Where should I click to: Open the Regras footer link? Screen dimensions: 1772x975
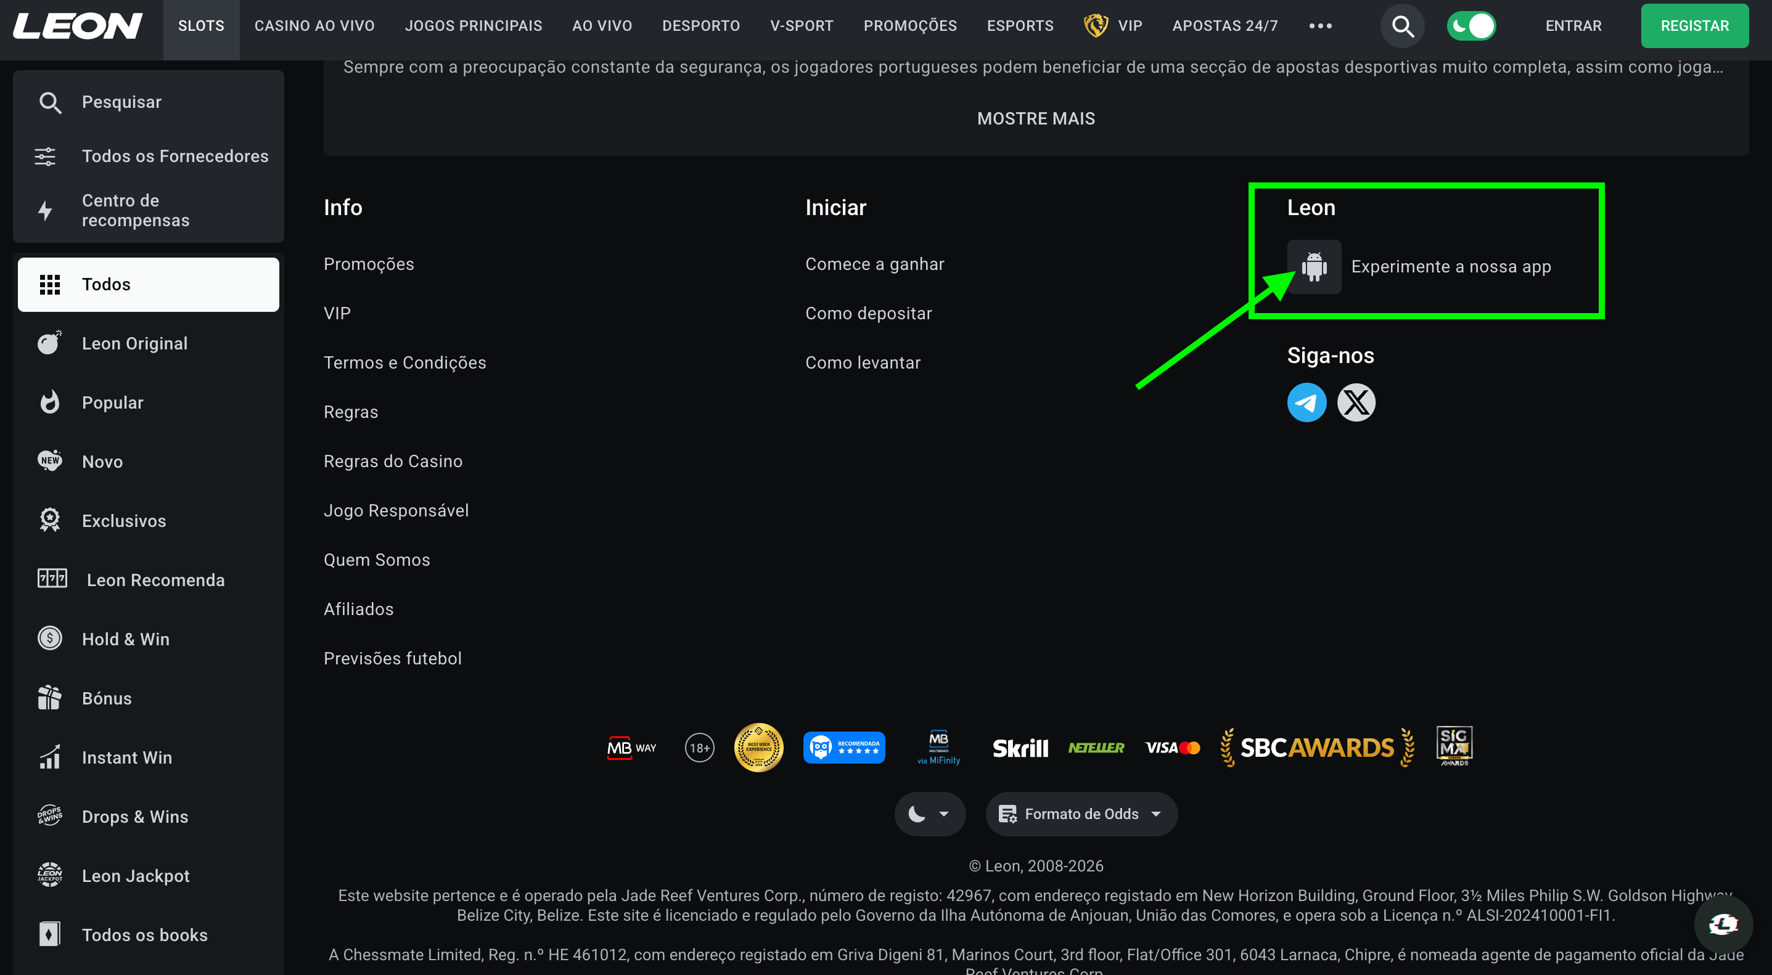pyautogui.click(x=351, y=412)
